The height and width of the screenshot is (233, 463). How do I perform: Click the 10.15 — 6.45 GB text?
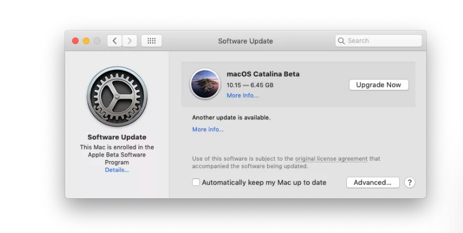tap(250, 85)
